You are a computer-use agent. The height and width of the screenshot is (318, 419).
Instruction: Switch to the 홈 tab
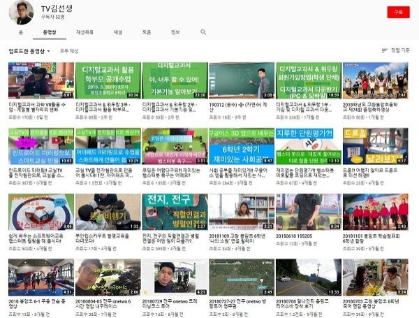tap(20, 32)
